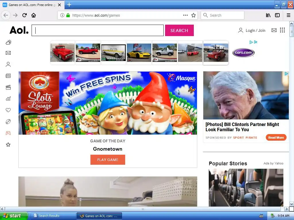294x220 pixels.
Task: Click the Bill Clinton photo ad
Action: pos(246,95)
